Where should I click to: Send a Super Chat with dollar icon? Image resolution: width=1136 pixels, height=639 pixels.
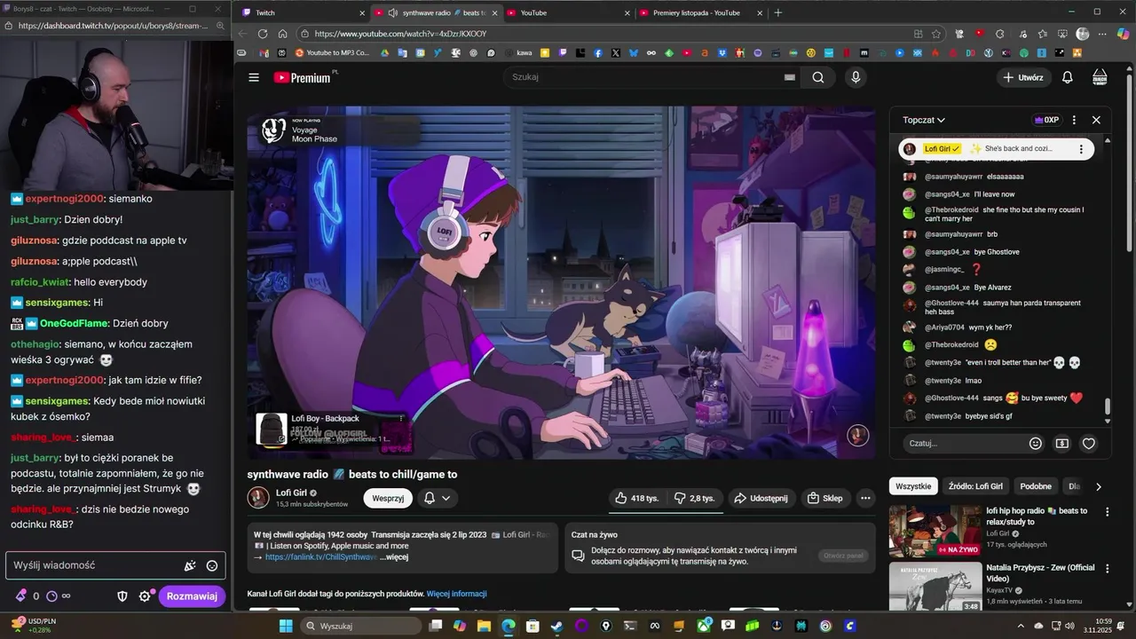click(x=1062, y=443)
